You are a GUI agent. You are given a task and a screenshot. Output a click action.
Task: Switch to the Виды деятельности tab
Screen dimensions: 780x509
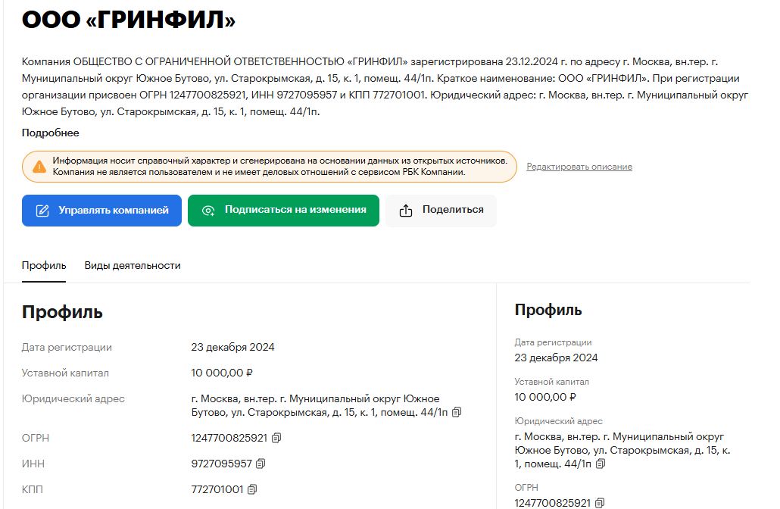[132, 266]
